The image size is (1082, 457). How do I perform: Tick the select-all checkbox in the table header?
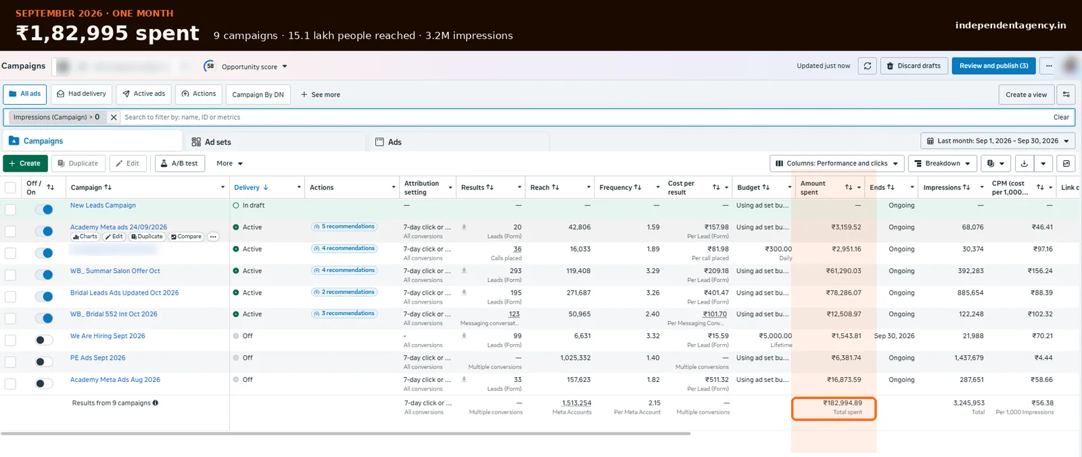(x=10, y=187)
